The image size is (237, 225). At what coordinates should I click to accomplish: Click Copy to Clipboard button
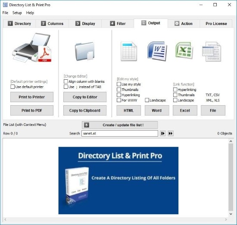85,110
